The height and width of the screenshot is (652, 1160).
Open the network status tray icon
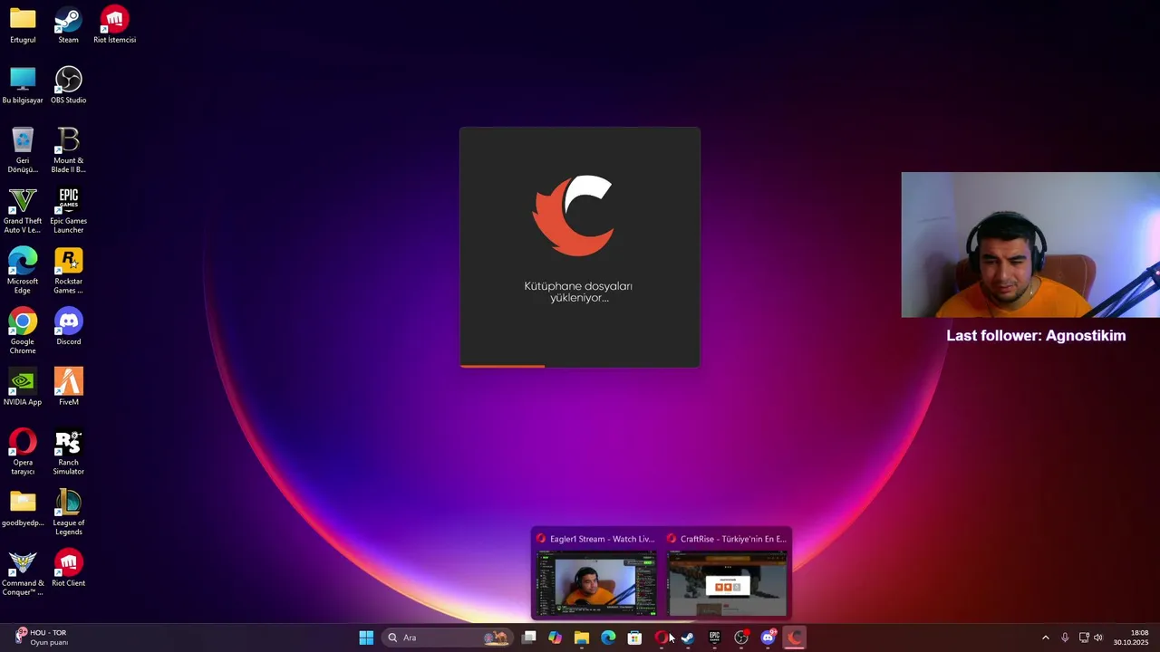[x=1084, y=638]
